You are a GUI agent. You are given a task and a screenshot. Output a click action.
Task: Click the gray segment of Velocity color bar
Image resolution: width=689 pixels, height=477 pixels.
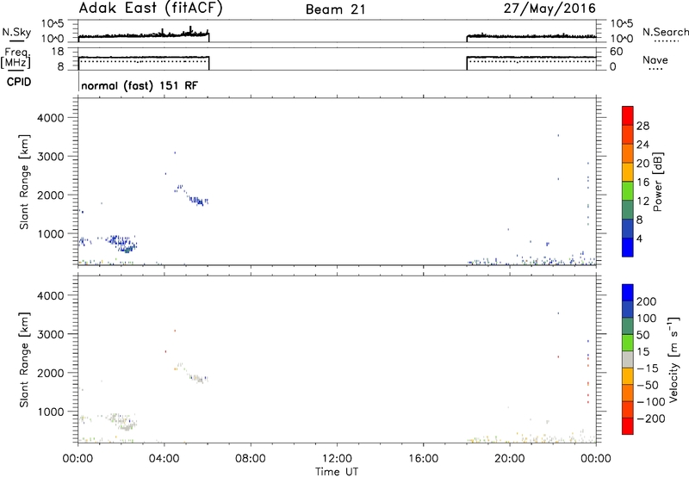(628, 360)
